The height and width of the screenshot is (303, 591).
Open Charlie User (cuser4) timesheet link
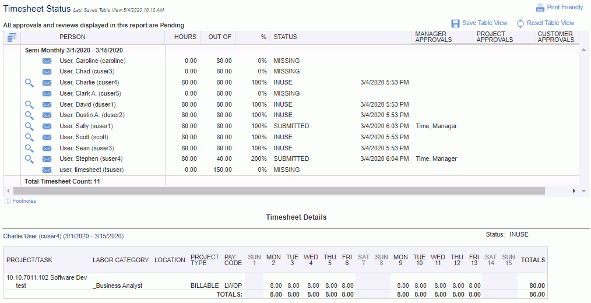tap(64, 237)
